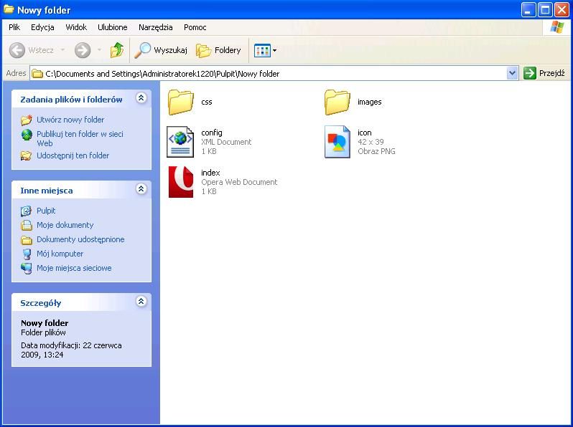
Task: Click the window title folder icon
Action: click(x=9, y=9)
